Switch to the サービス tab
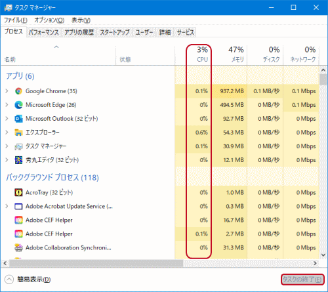Screen dimensions: 328x292 pos(185,32)
